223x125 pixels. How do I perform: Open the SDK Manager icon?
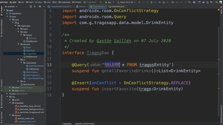[212, 2]
